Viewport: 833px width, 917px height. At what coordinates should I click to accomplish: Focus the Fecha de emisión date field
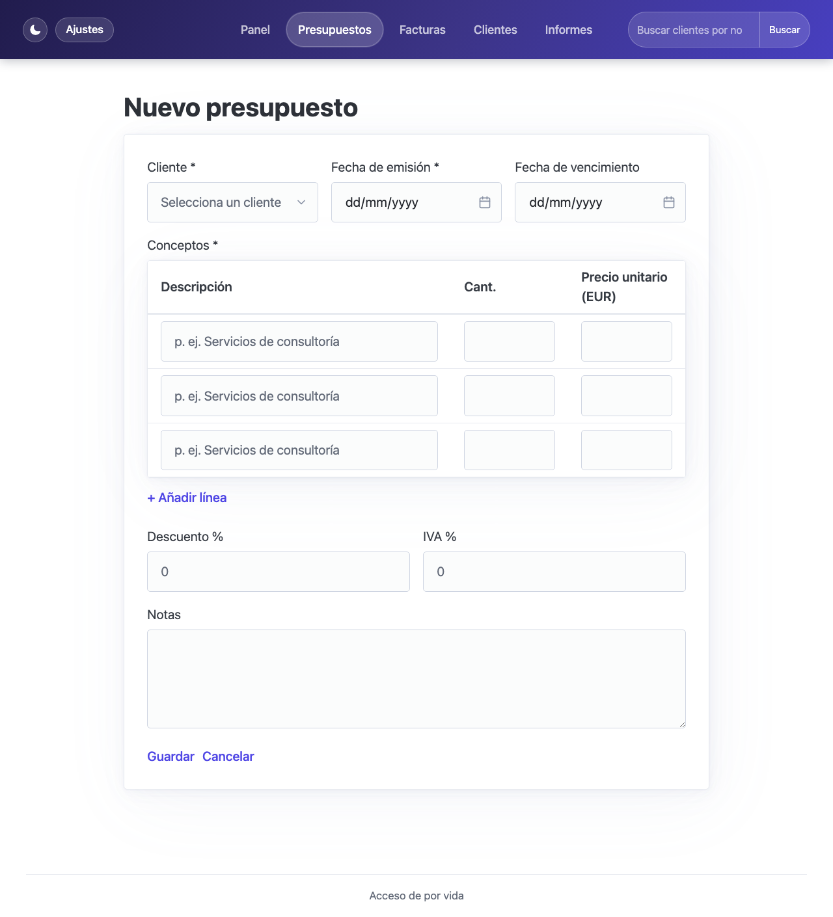416,202
